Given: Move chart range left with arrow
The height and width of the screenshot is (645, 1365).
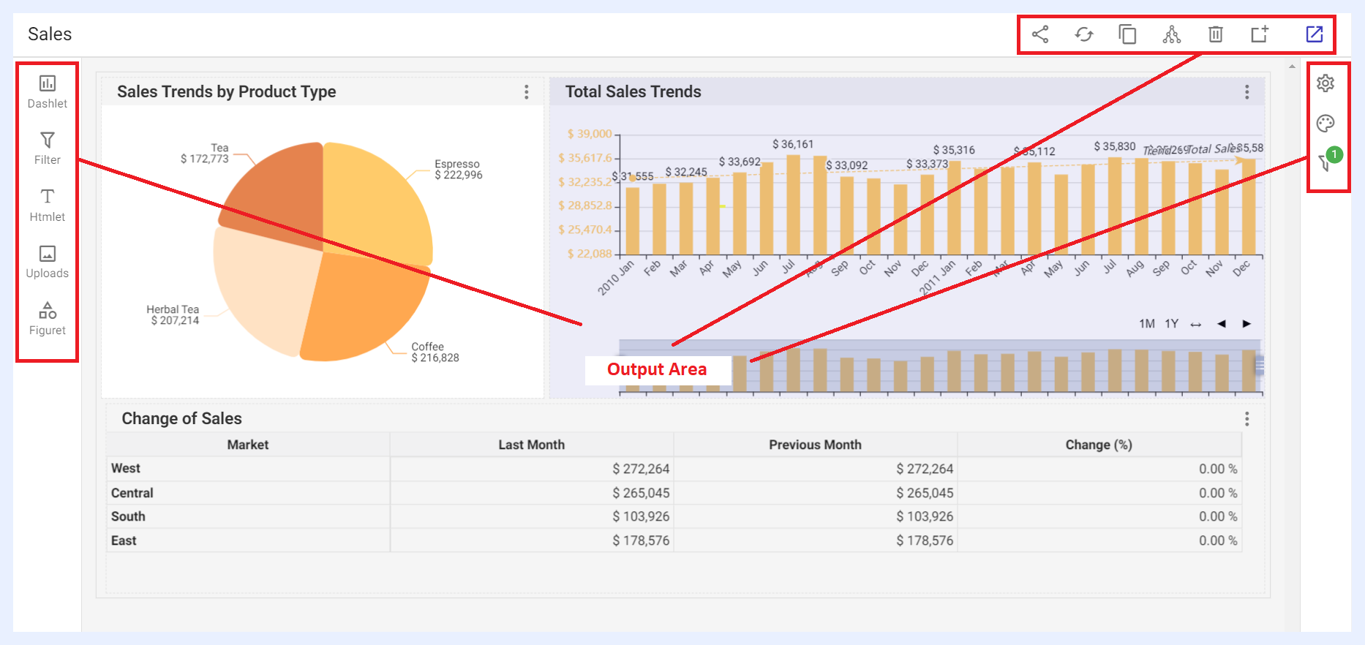Looking at the screenshot, I should pos(1222,324).
